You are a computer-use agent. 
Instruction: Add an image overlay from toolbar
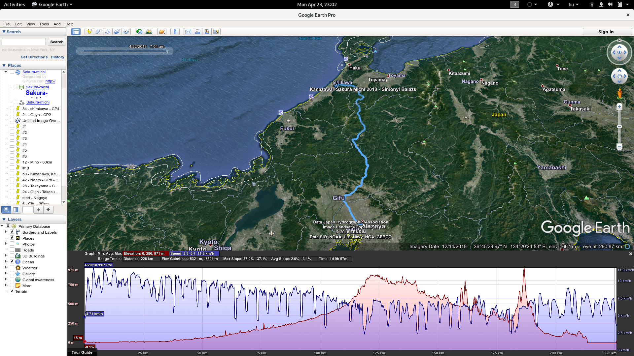(117, 32)
